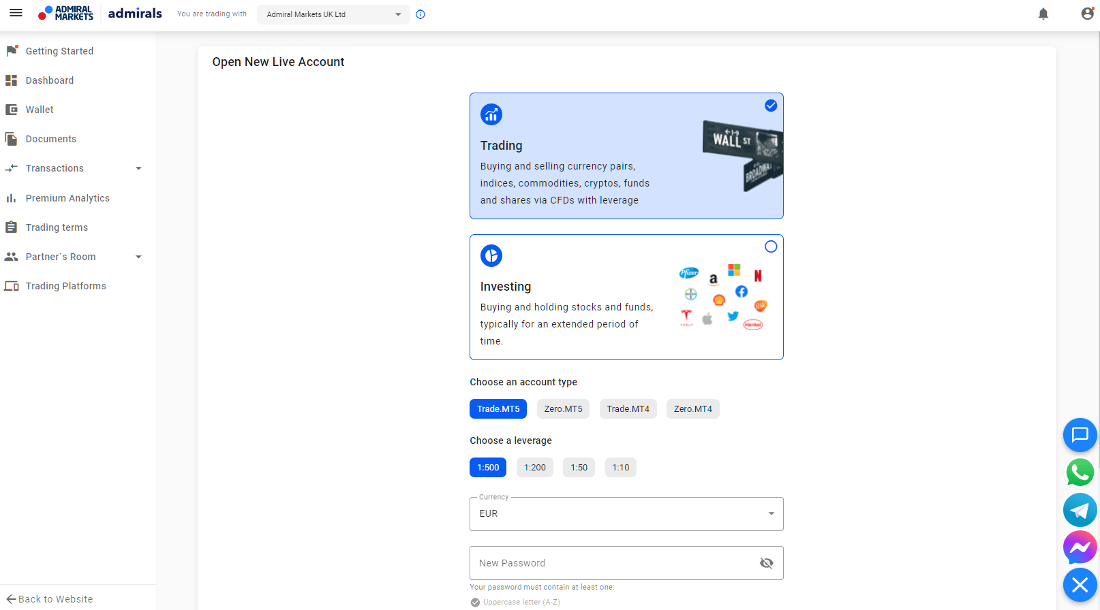Click the Trading card chart icon
This screenshot has width=1100, height=610.
click(x=491, y=114)
